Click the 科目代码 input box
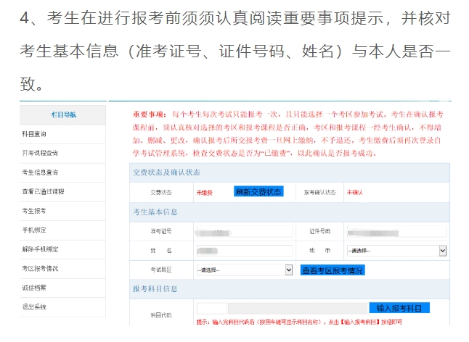This screenshot has width=469, height=342. pyautogui.click(x=212, y=308)
